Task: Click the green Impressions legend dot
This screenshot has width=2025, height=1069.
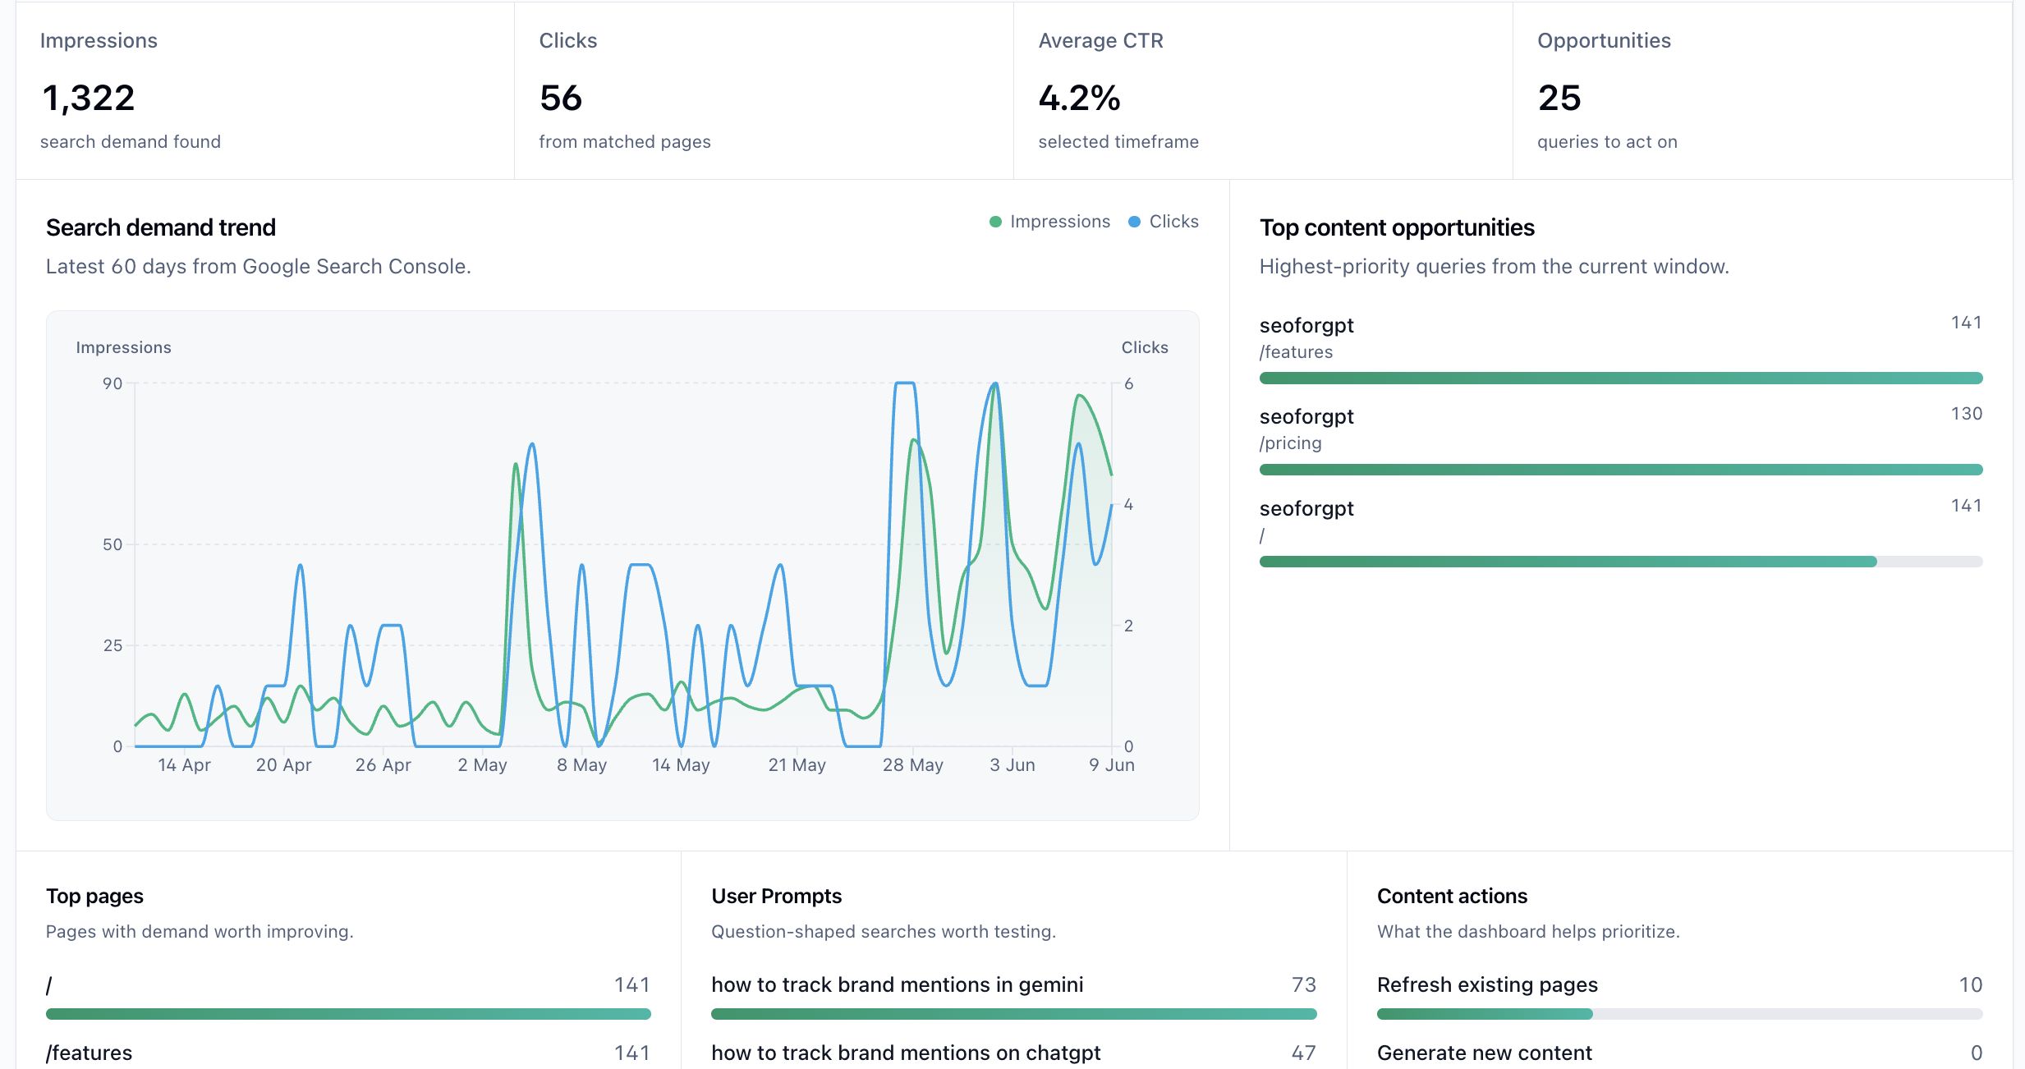Action: tap(995, 222)
